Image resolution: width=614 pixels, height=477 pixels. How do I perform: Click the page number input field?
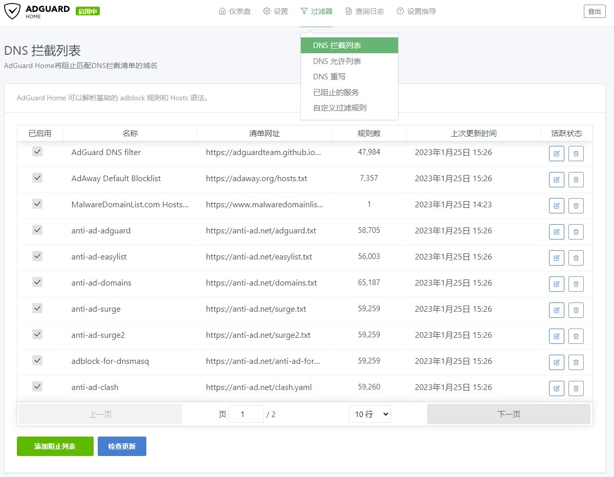click(x=246, y=414)
